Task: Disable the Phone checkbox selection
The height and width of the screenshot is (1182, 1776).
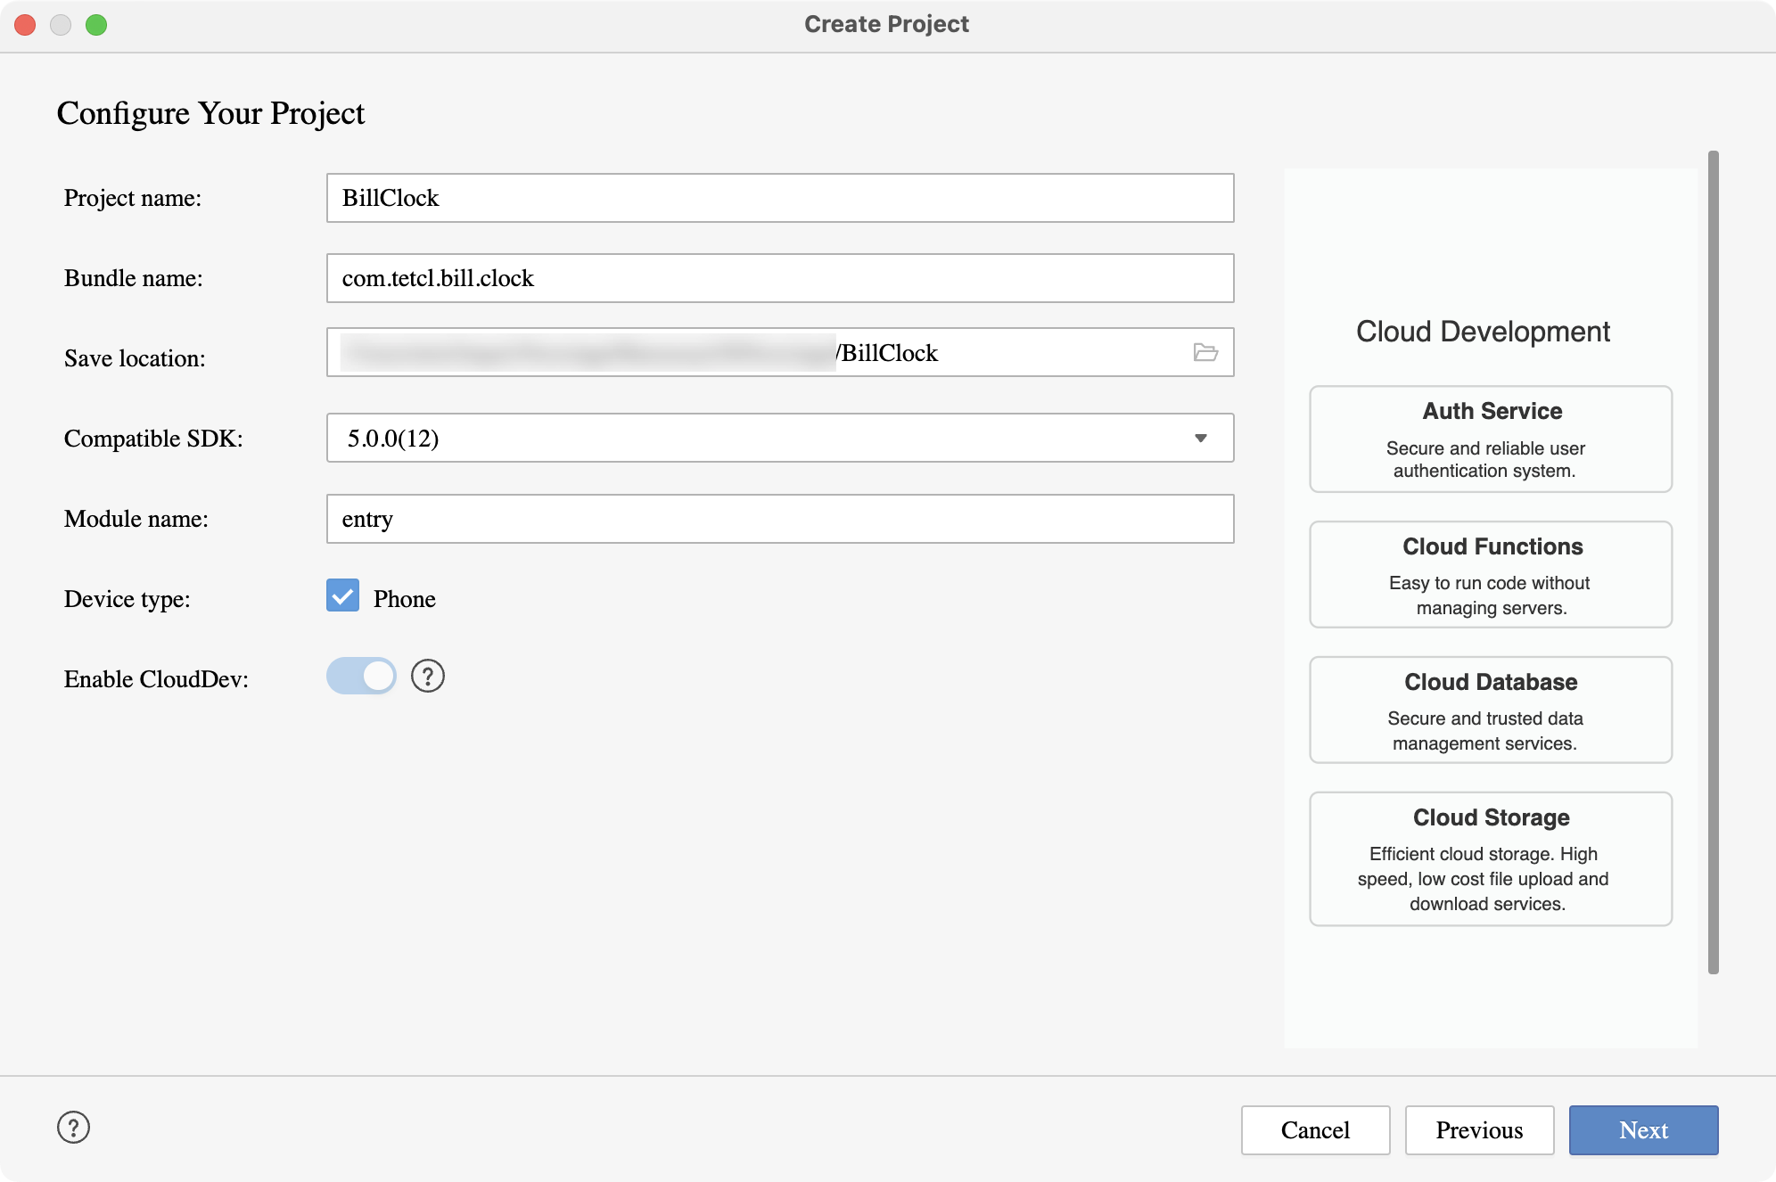Action: pyautogui.click(x=341, y=596)
